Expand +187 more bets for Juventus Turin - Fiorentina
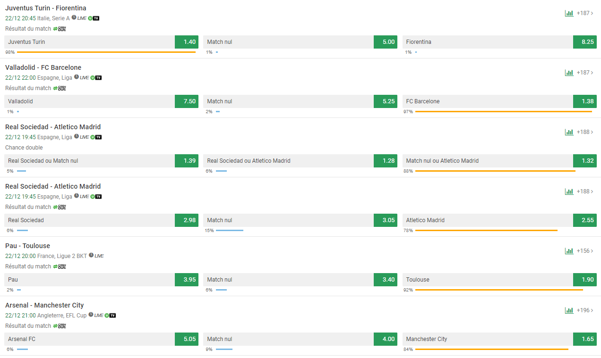This screenshot has height=358, width=601. 585,13
